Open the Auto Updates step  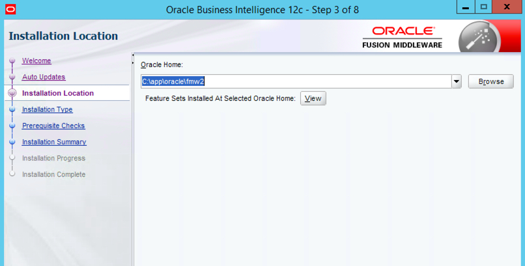pyautogui.click(x=44, y=77)
